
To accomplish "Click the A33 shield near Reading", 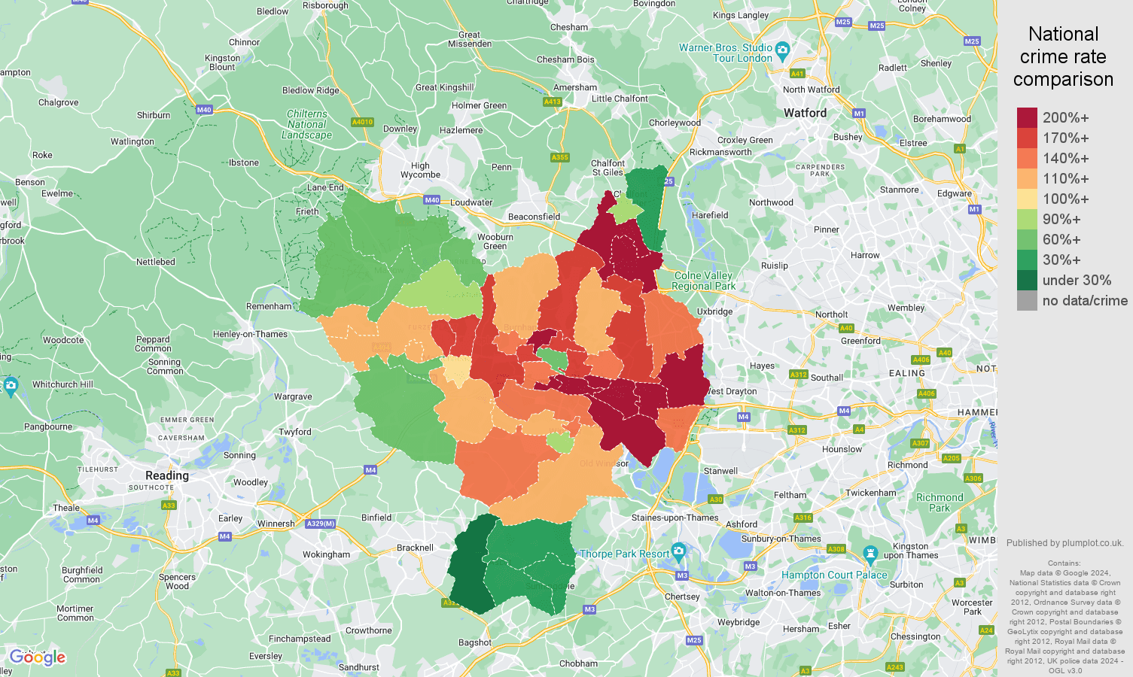I will (169, 505).
